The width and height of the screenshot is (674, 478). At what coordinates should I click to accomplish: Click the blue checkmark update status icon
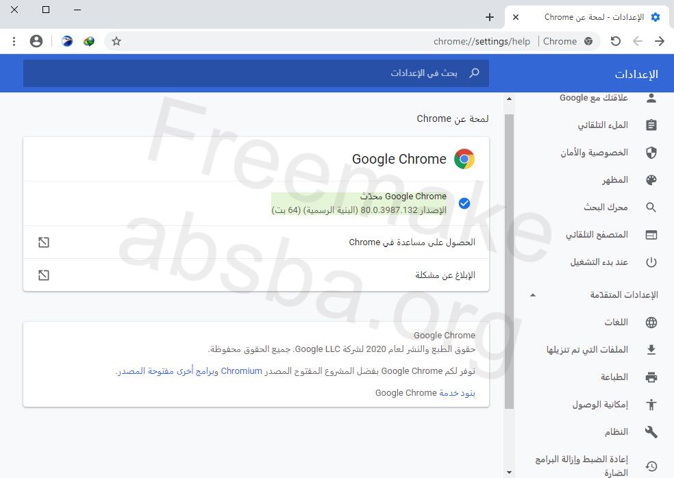point(464,203)
